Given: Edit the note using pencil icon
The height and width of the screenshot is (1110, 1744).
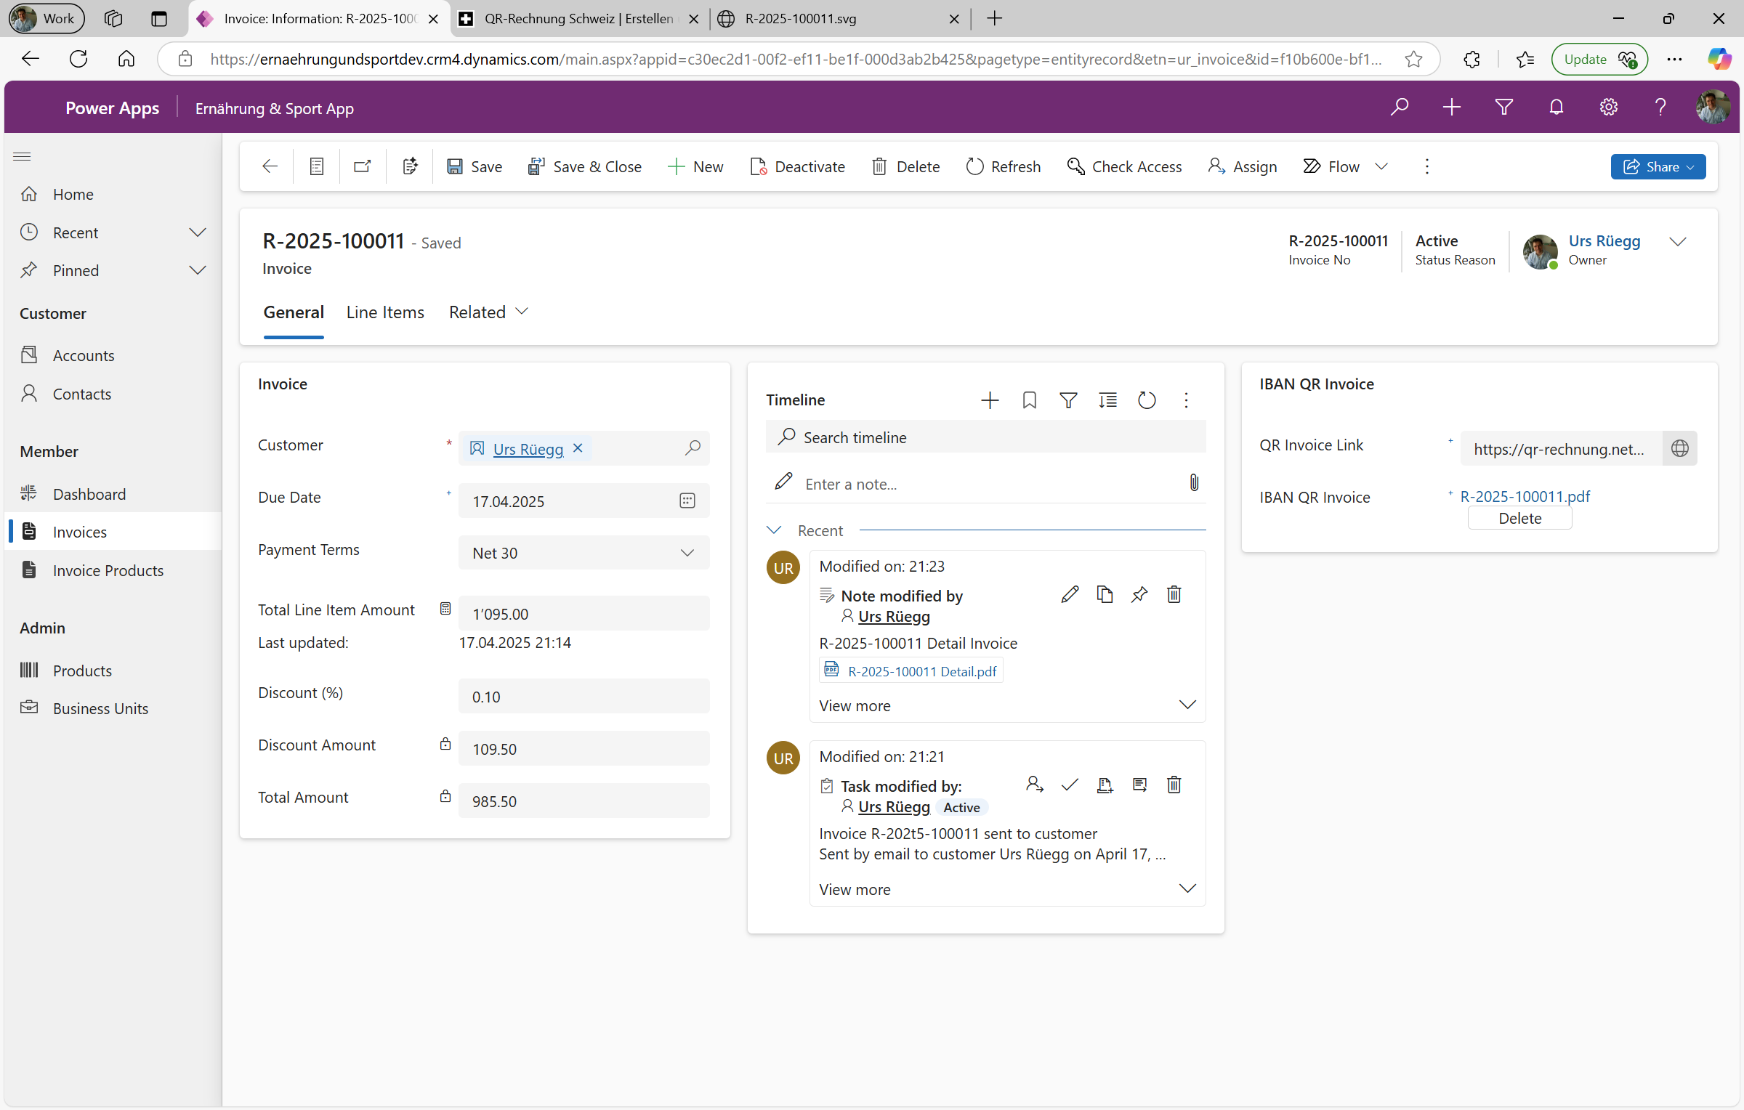Looking at the screenshot, I should pos(1070,595).
